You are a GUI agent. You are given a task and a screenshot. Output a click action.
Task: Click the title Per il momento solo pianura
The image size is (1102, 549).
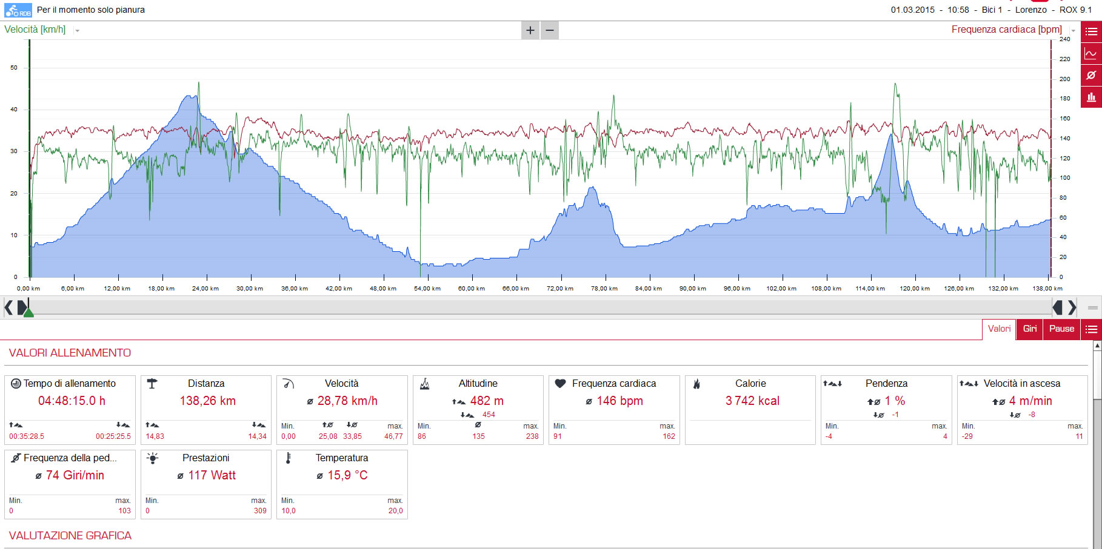click(91, 10)
